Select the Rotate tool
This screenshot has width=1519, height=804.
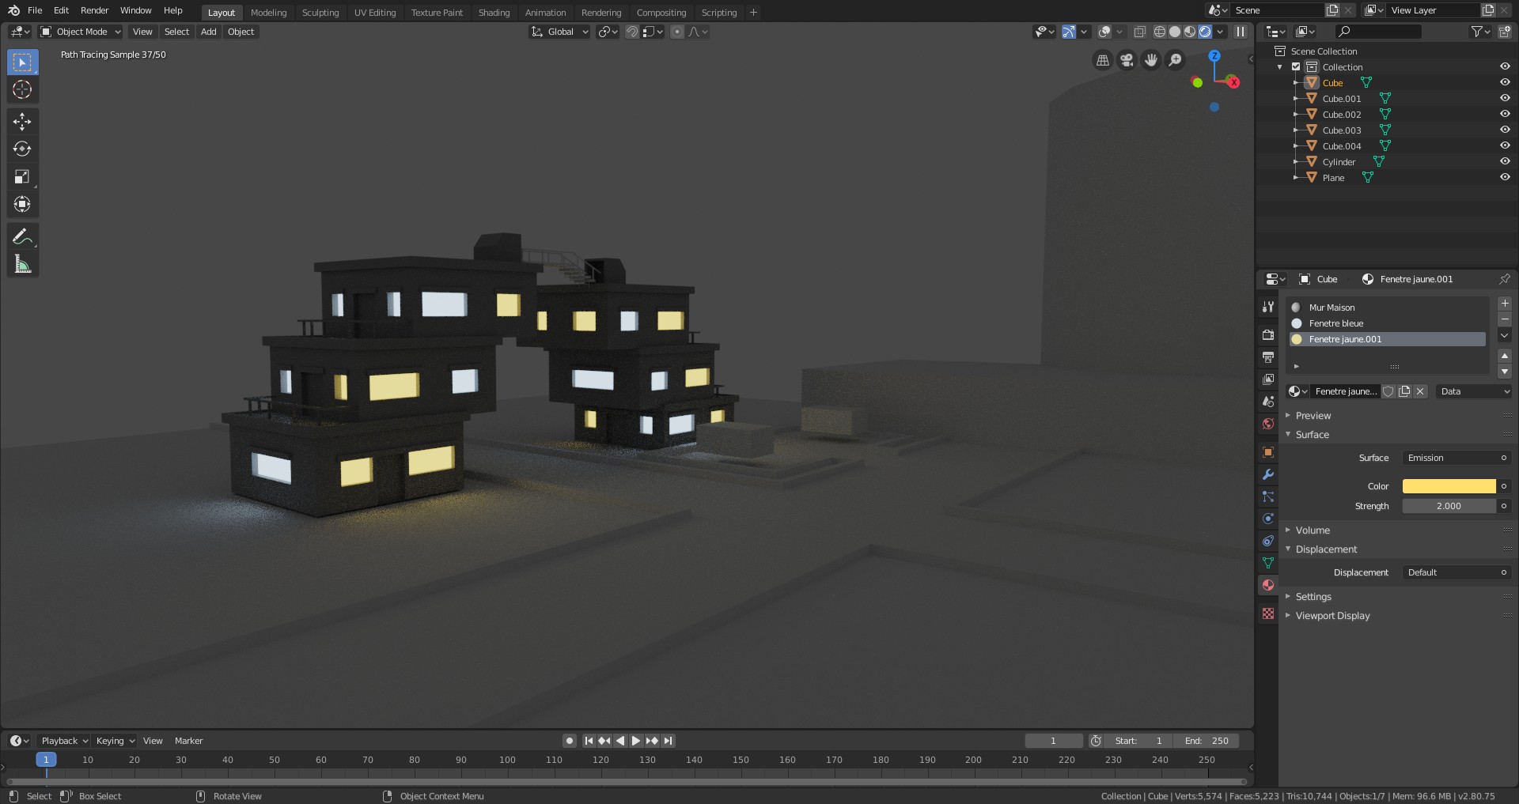(22, 149)
